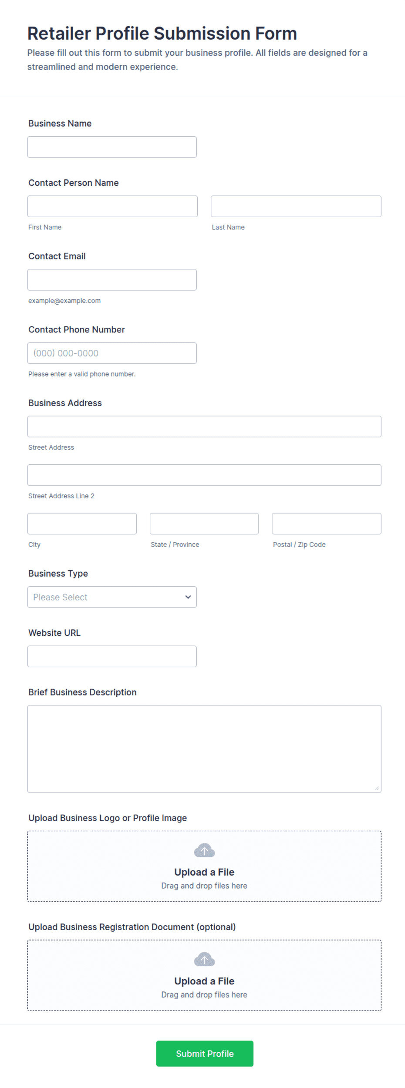Viewport: 405px width, 1088px height.
Task: Click the Last Name text box
Action: point(296,206)
